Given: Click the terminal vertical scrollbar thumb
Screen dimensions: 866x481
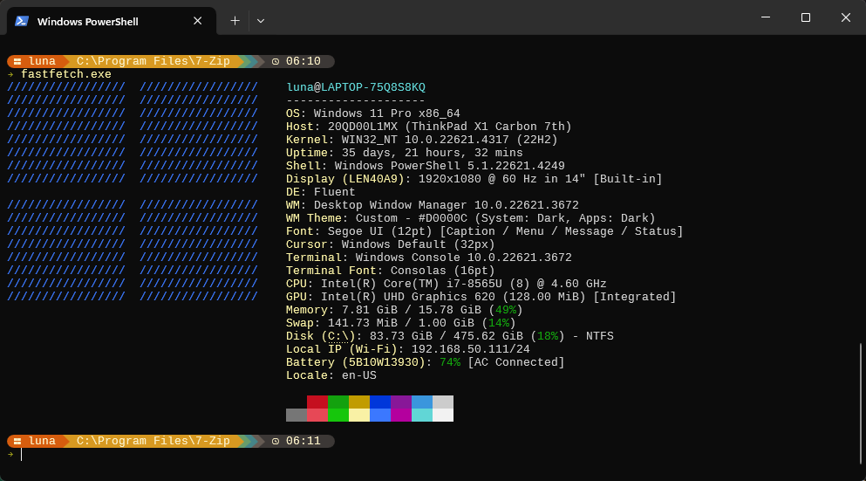Looking at the screenshot, I should tap(860, 403).
